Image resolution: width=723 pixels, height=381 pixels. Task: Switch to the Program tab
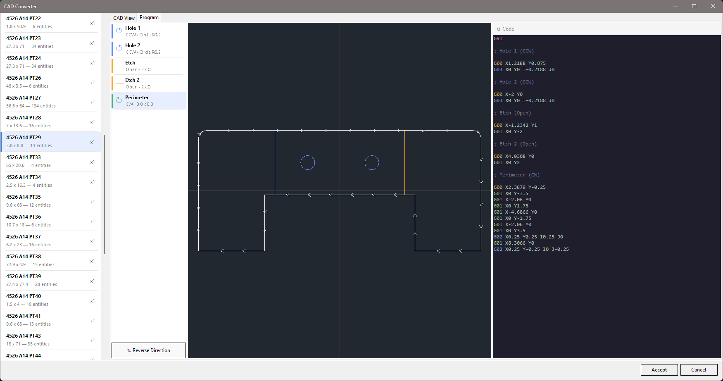[x=149, y=17]
